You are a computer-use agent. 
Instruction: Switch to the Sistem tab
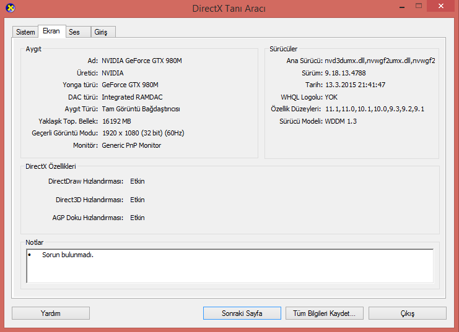25,32
